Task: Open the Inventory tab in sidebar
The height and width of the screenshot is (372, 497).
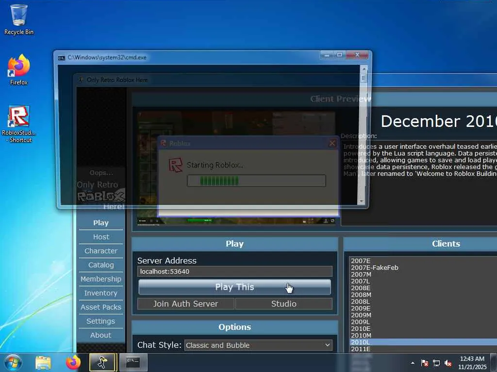Action: click(x=101, y=293)
